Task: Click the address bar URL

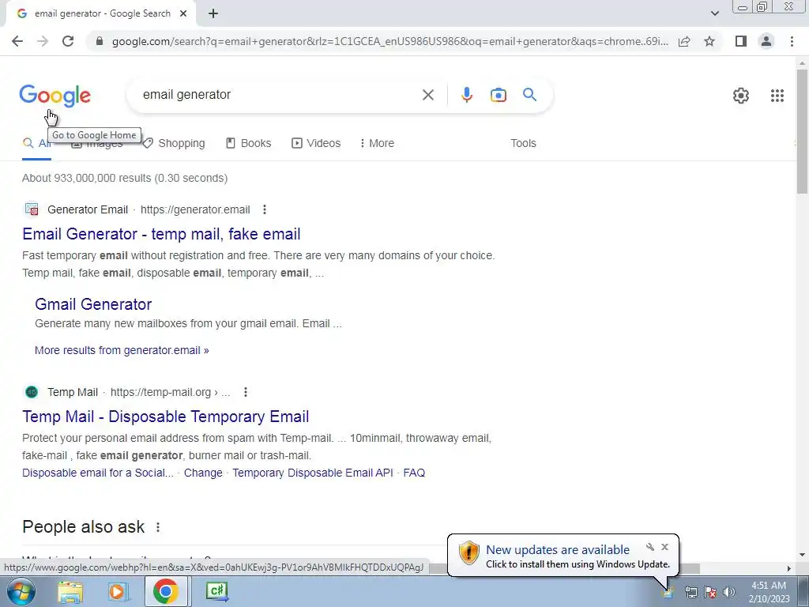Action: pos(389,41)
